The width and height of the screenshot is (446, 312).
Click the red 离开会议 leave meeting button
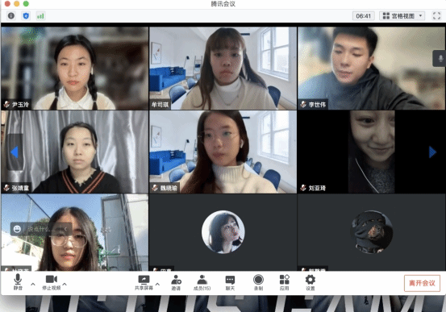(x=422, y=283)
